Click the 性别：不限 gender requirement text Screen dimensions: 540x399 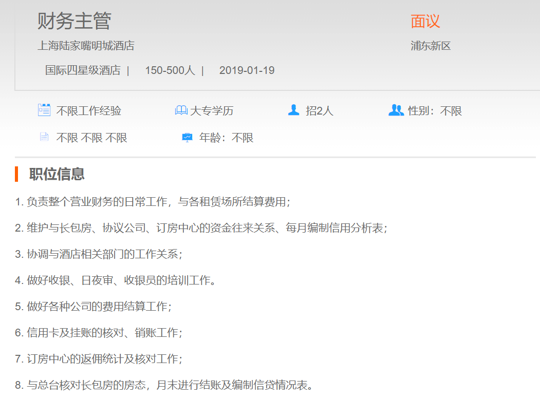(x=435, y=111)
